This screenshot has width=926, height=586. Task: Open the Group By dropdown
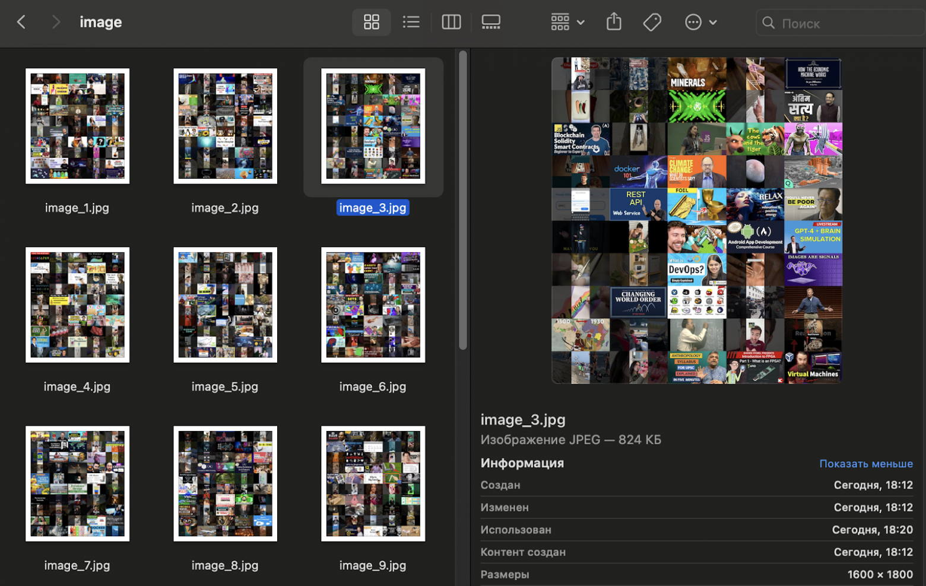[567, 23]
